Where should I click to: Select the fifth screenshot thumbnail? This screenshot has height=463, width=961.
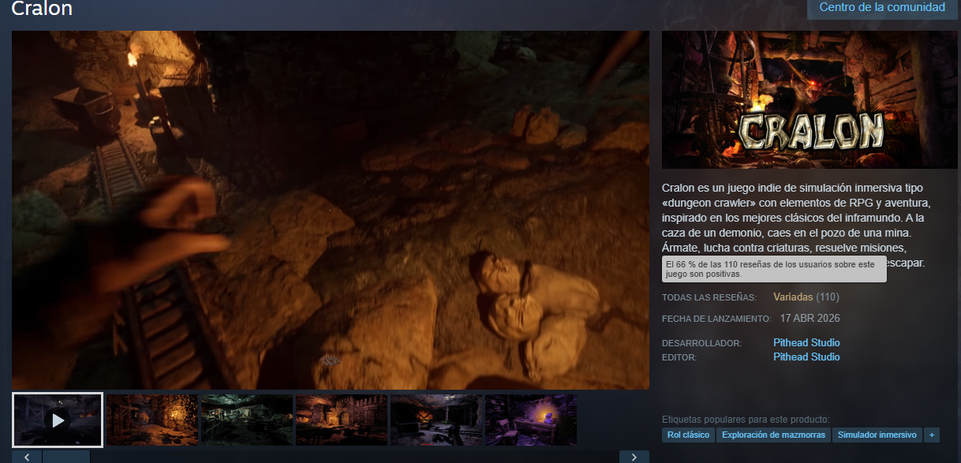436,420
